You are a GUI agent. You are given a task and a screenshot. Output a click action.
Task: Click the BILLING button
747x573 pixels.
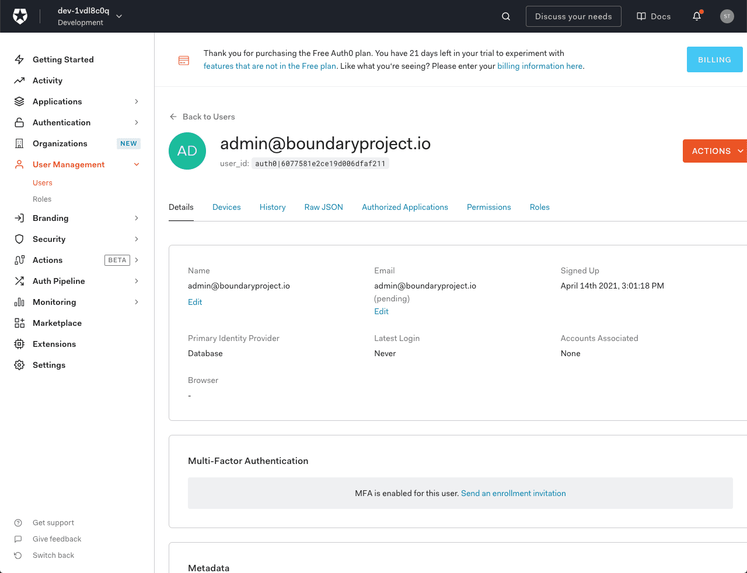tap(715, 59)
